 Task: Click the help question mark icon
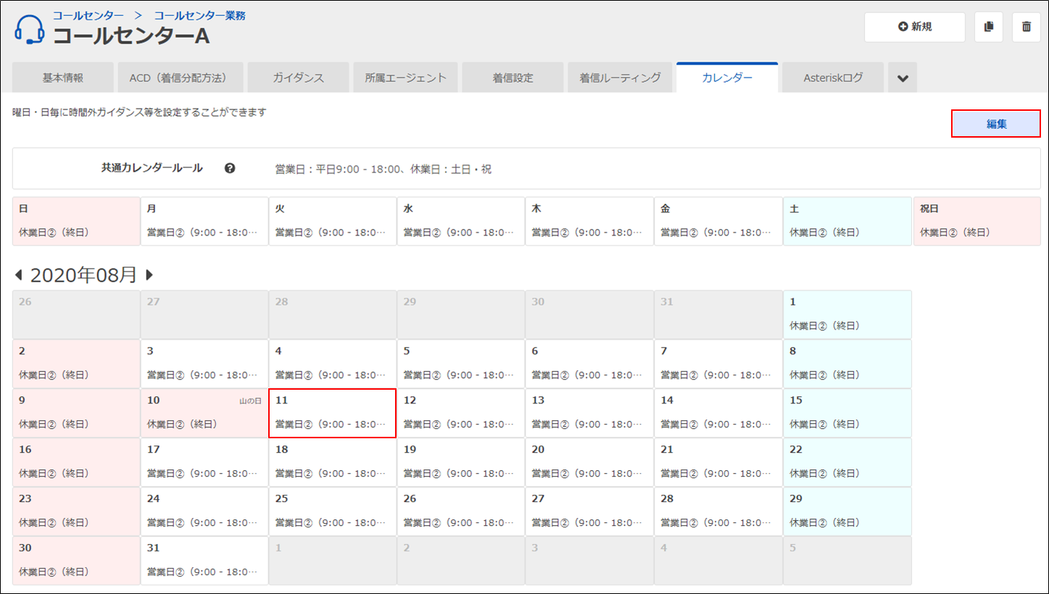pyautogui.click(x=230, y=168)
